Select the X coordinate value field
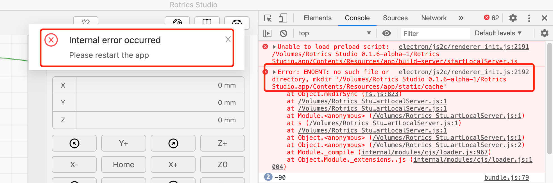Image resolution: width=553 pixels, height=183 pixels. (160, 85)
